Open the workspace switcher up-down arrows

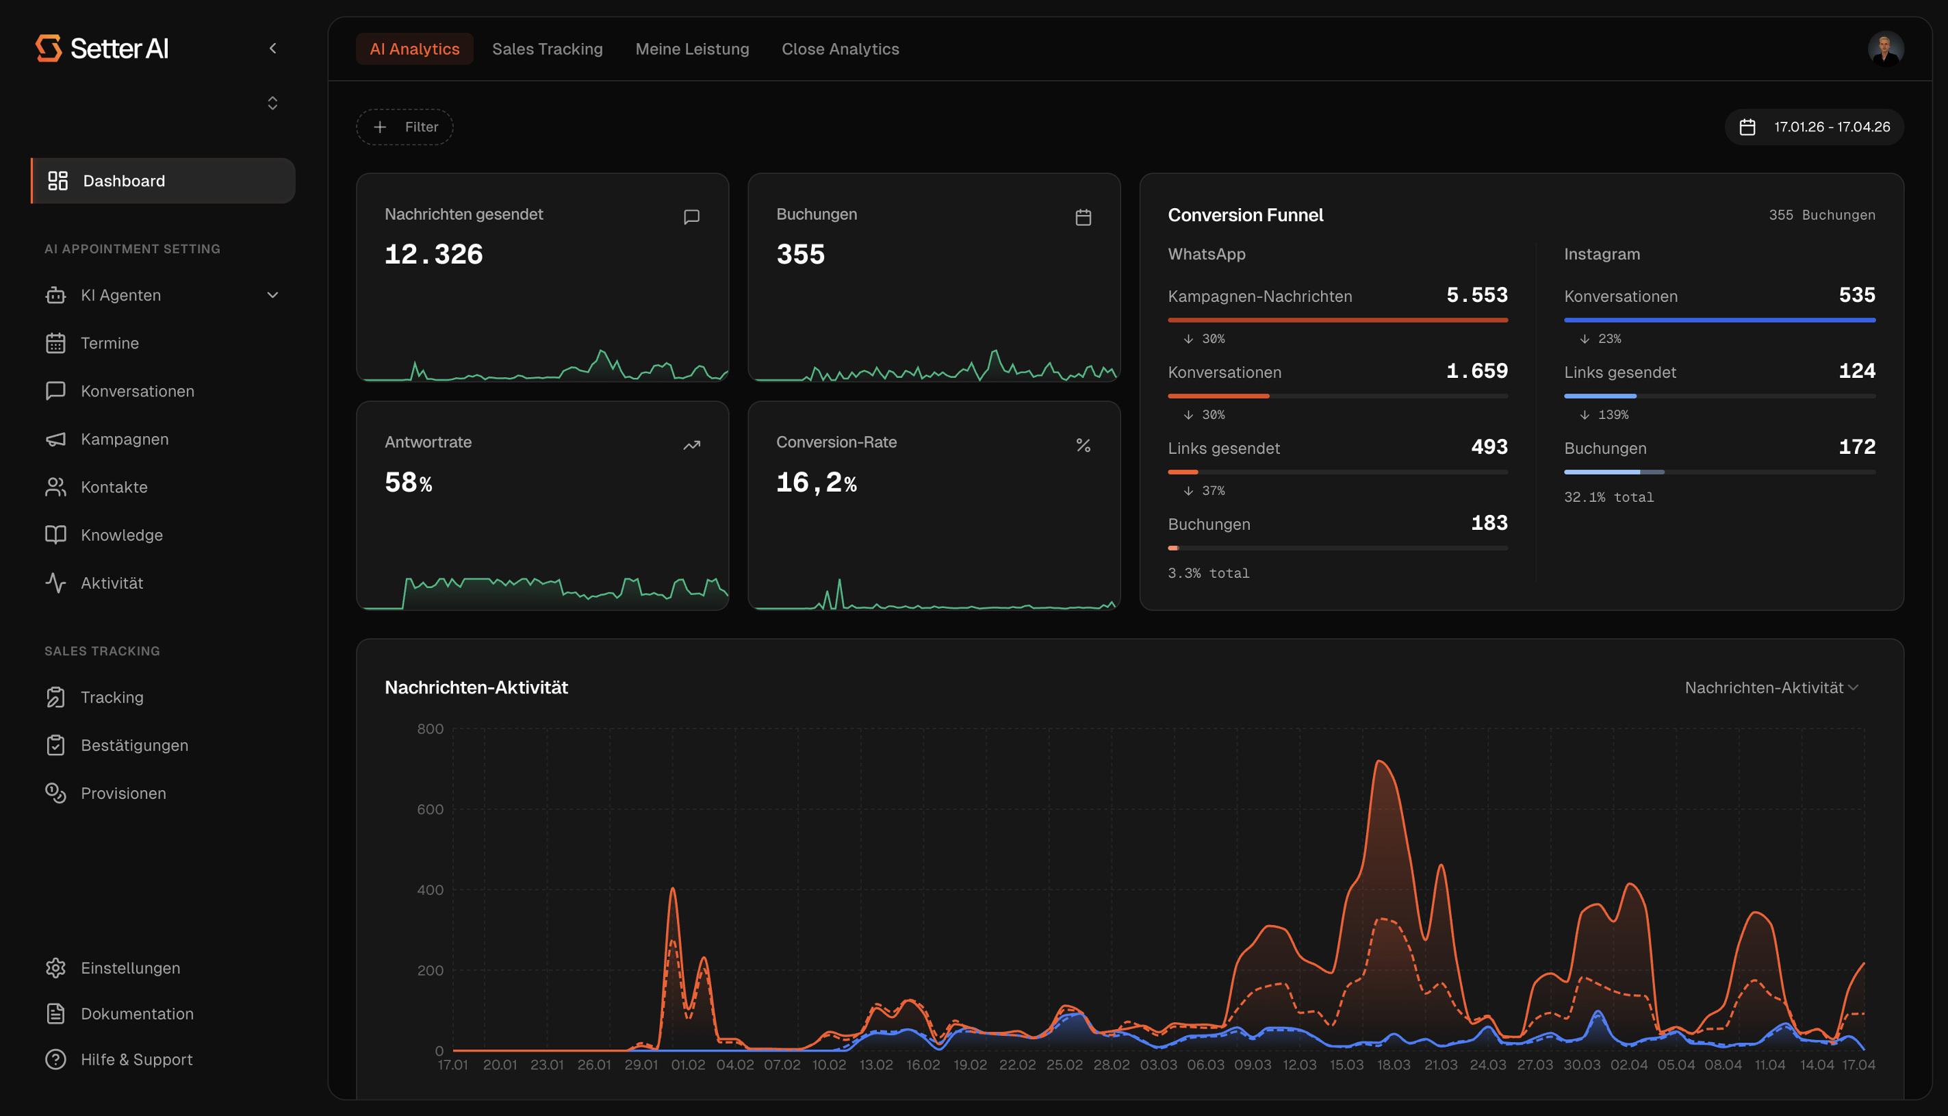(272, 103)
